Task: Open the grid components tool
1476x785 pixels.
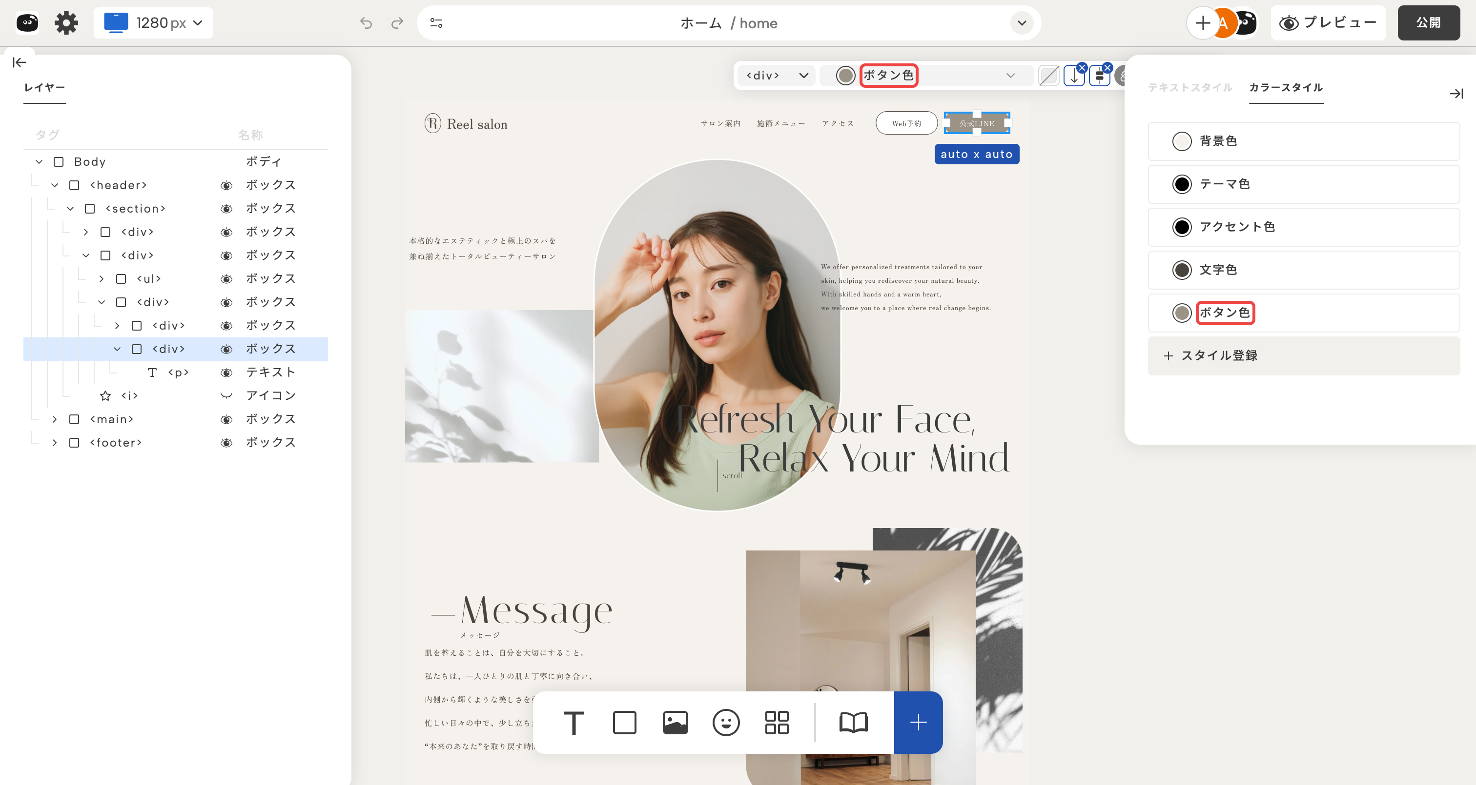Action: (x=777, y=723)
